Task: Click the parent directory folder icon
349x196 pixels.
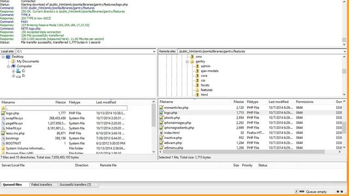Action: (3, 108)
